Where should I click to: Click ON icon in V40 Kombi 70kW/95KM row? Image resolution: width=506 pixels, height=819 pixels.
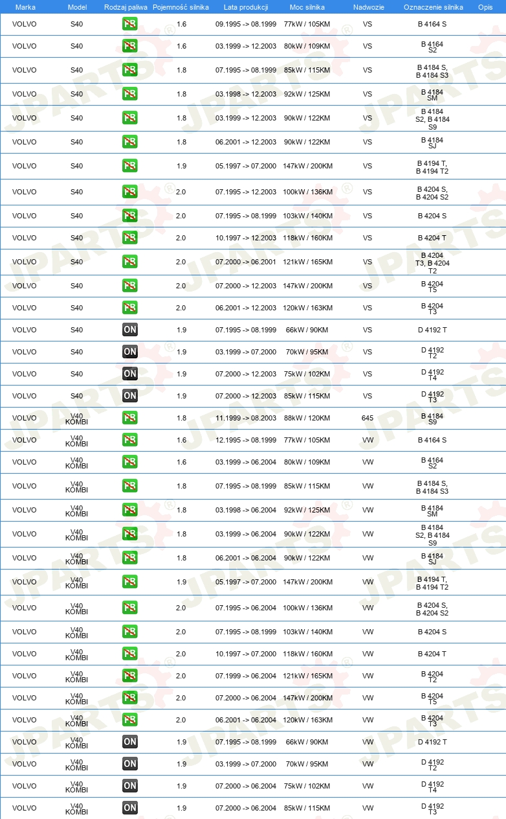point(130,764)
